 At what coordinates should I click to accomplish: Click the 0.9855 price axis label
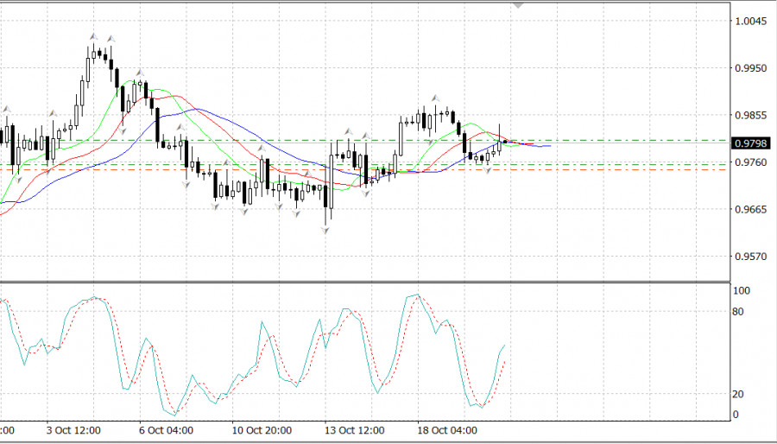click(x=749, y=115)
